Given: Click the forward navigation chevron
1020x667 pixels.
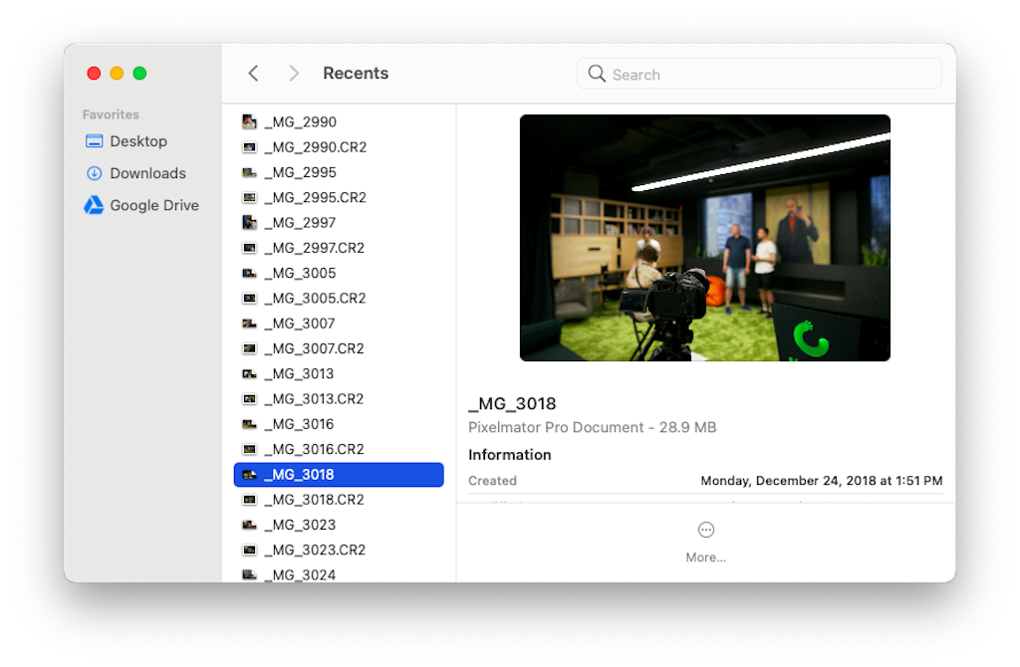Looking at the screenshot, I should [294, 73].
